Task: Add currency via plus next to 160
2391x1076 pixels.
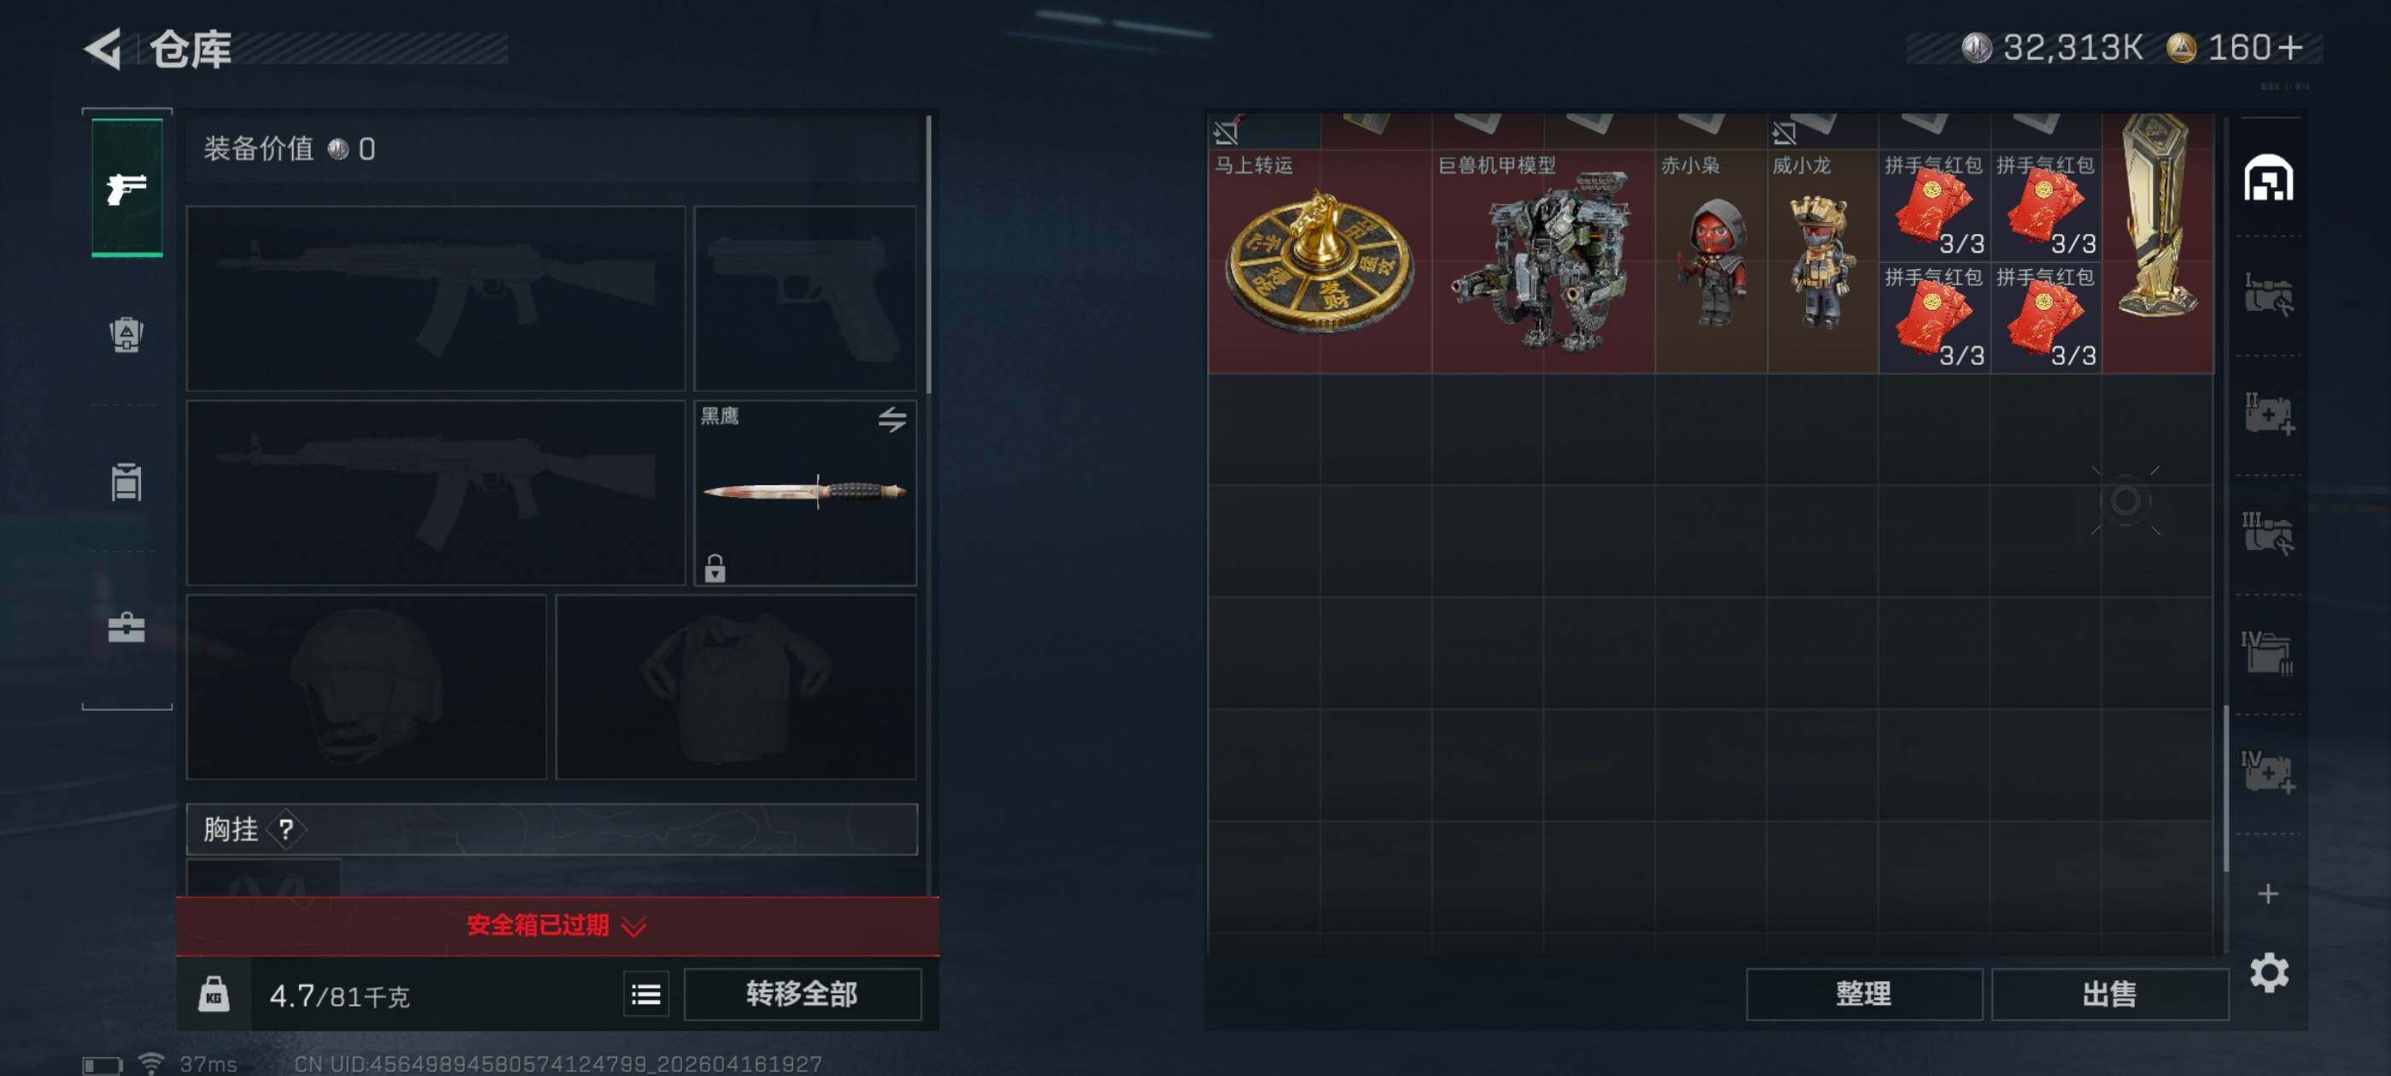Action: (2290, 47)
